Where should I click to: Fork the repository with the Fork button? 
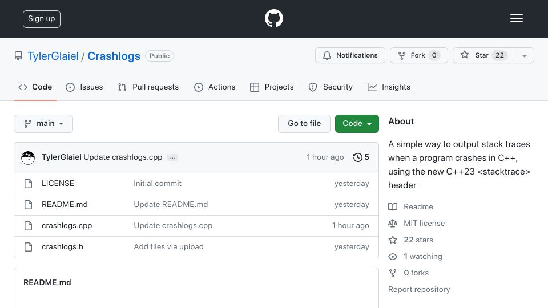click(x=418, y=55)
